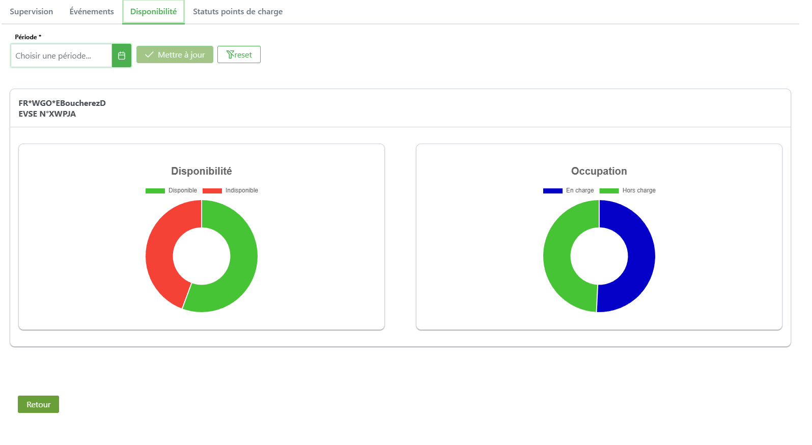Focus the Choisir une période field
This screenshot has height=445, width=812.
[x=61, y=55]
